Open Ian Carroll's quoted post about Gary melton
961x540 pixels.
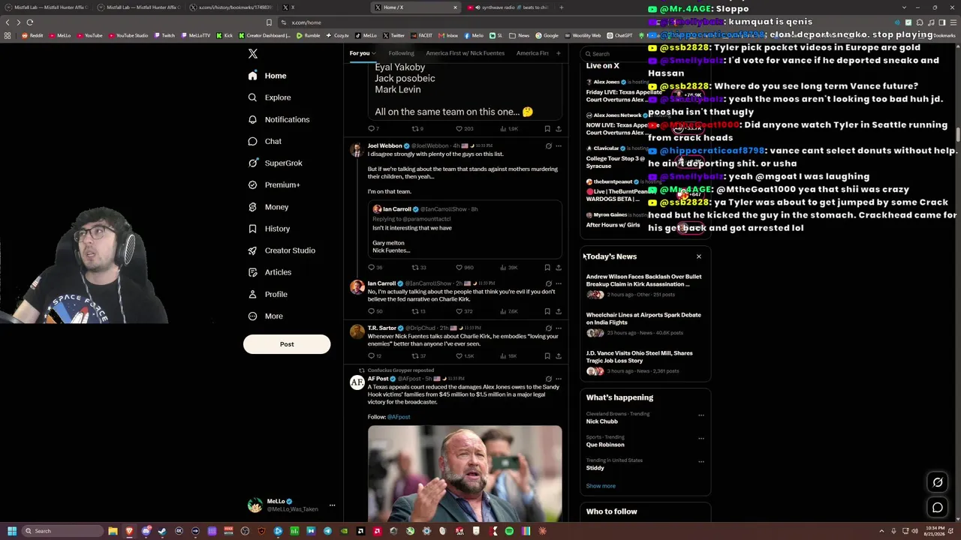[x=465, y=230]
